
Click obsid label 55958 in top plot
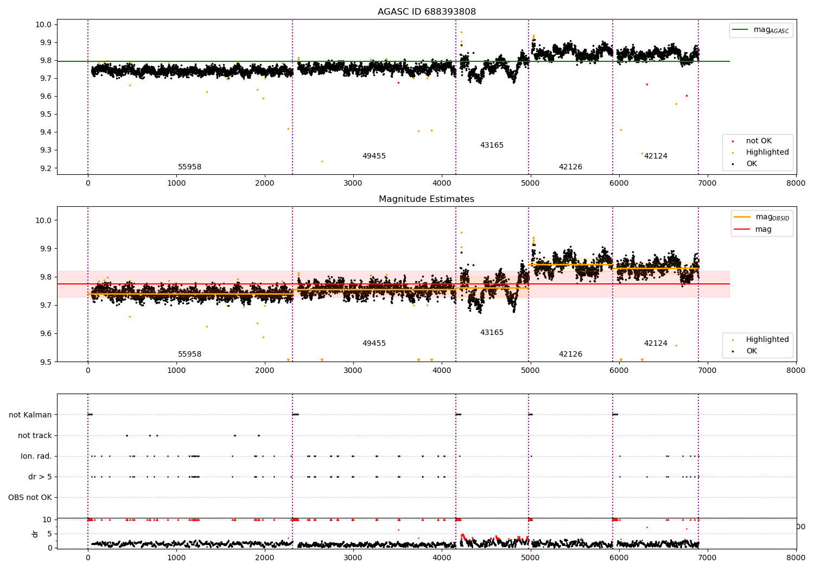click(190, 167)
